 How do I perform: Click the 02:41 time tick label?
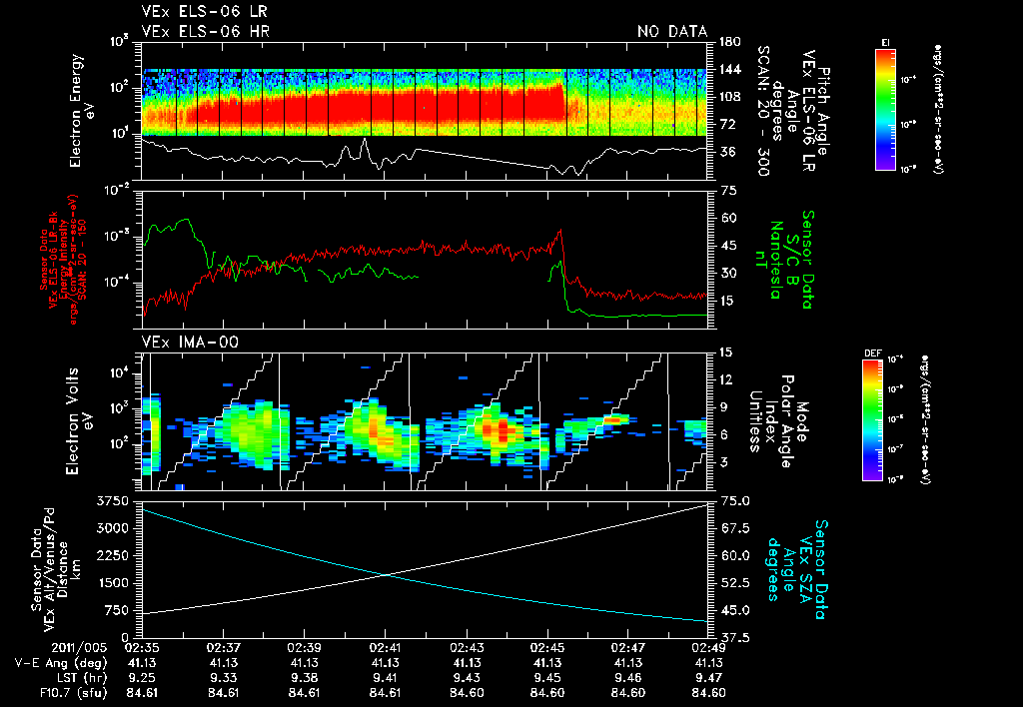[385, 648]
